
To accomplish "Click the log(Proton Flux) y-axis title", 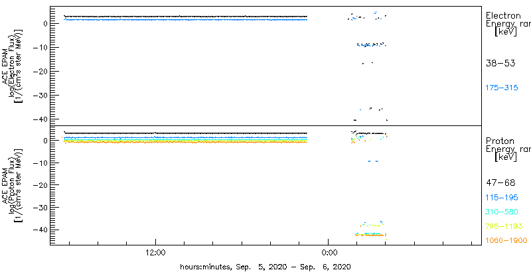I will point(11,184).
